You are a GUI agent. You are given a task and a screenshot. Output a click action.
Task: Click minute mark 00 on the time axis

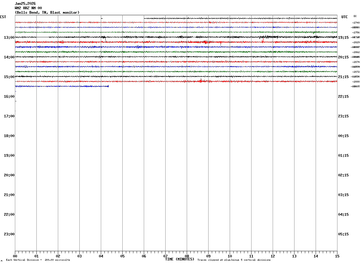tap(15, 256)
